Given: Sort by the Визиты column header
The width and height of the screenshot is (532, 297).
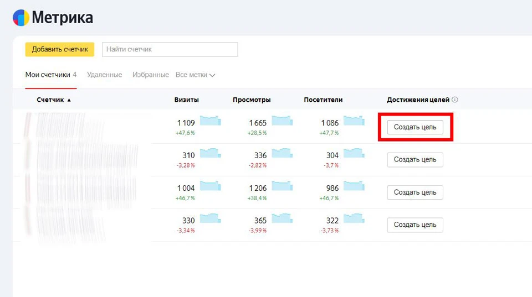Looking at the screenshot, I should [187, 100].
